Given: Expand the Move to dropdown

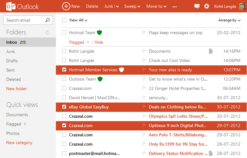Looking at the screenshot, I should (x=156, y=7).
